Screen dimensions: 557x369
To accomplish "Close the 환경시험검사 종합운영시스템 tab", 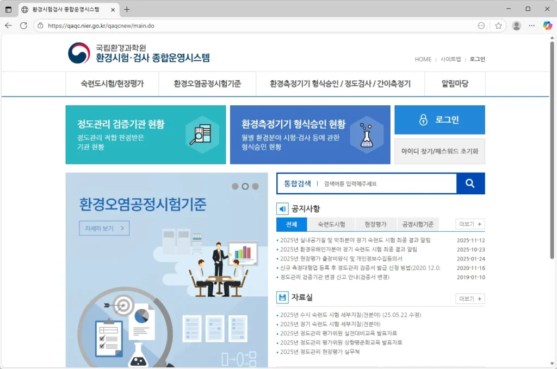I will click(113, 10).
